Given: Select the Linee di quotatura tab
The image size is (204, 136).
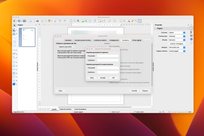Looking at the screenshot, I should (x=80, y=109).
